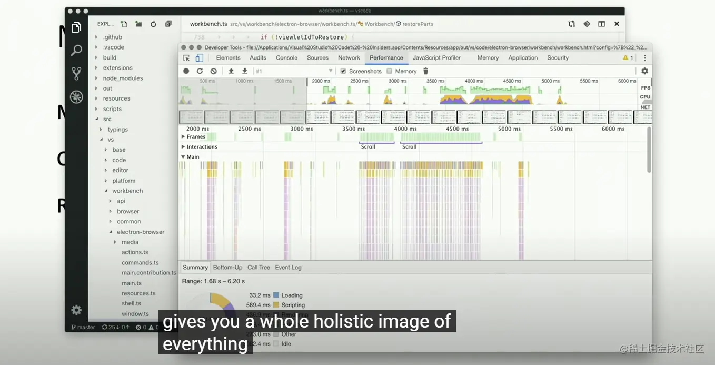Open main.contribution.ts file
The height and width of the screenshot is (365, 715).
point(149,273)
